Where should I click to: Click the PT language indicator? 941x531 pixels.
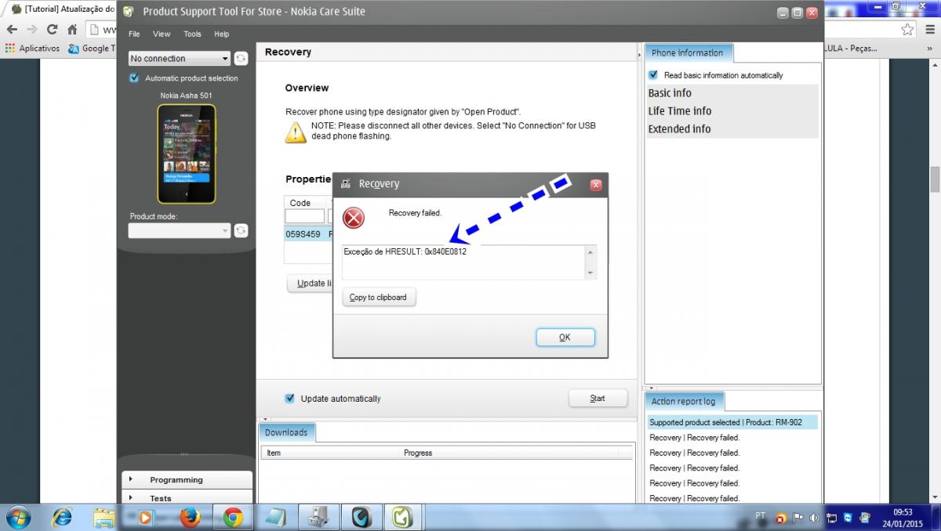761,515
